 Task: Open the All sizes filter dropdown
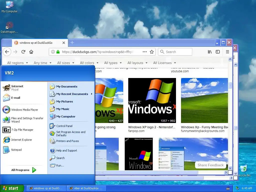(66, 63)
